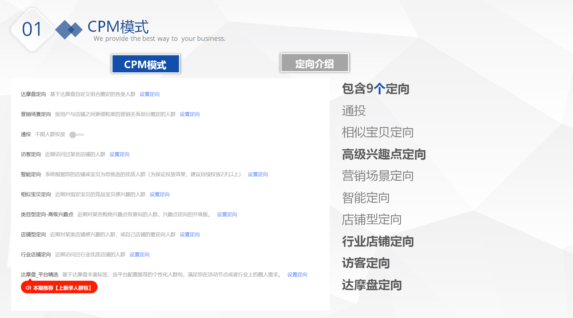Click the 01 diamond number badge

(32, 29)
